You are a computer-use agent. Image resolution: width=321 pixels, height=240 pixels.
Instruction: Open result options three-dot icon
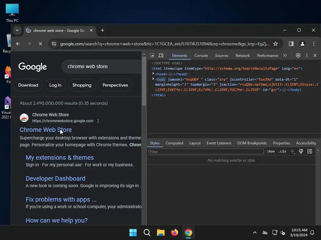(x=98, y=121)
